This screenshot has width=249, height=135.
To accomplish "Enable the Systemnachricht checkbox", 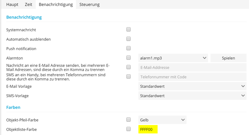I will tap(128, 30).
